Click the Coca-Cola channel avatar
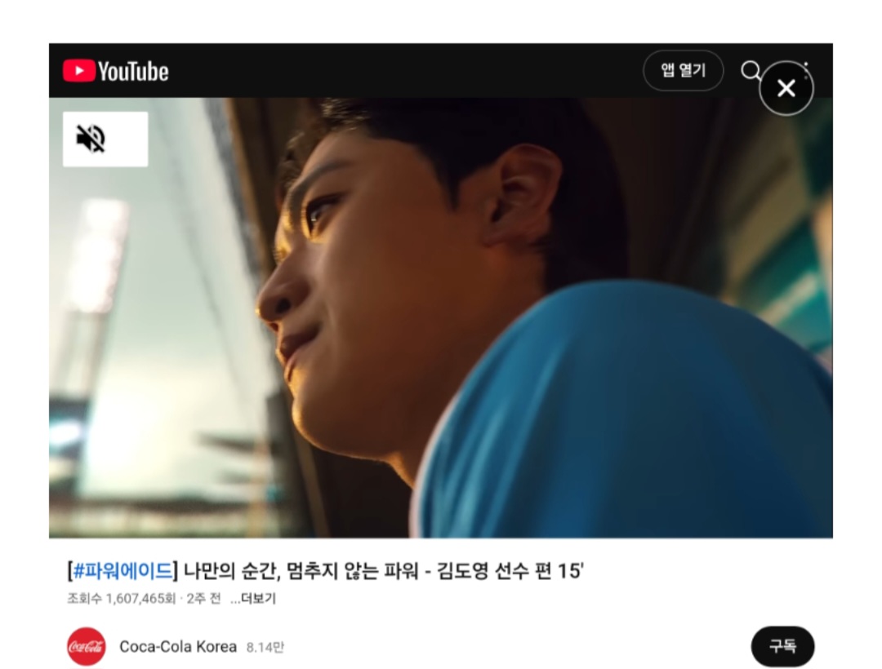The image size is (882, 669). tap(86, 646)
